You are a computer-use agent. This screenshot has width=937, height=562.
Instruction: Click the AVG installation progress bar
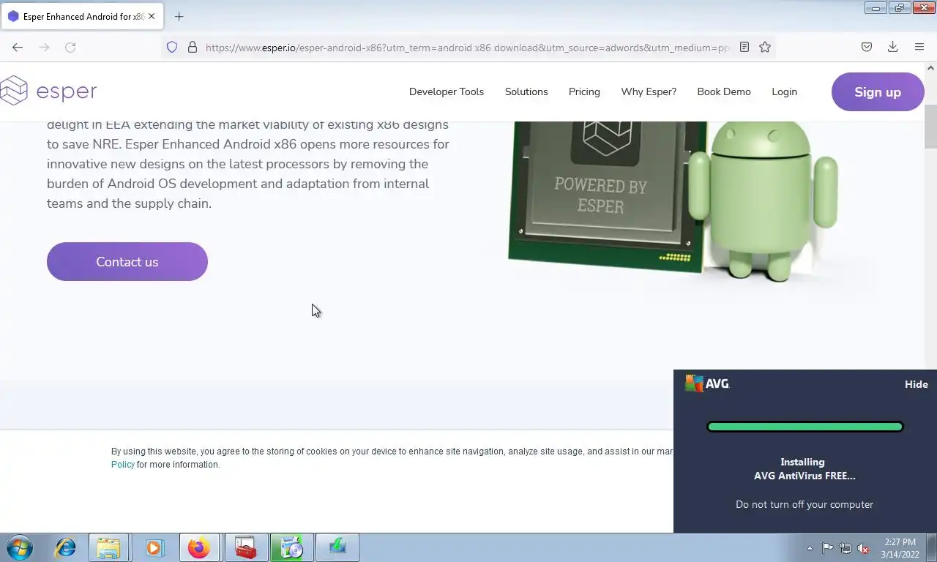[x=805, y=427]
